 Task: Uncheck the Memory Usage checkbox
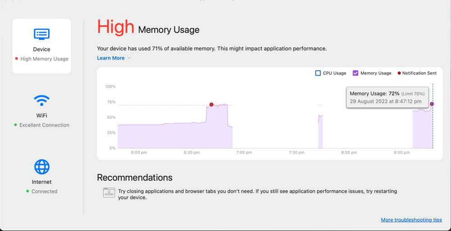click(355, 73)
